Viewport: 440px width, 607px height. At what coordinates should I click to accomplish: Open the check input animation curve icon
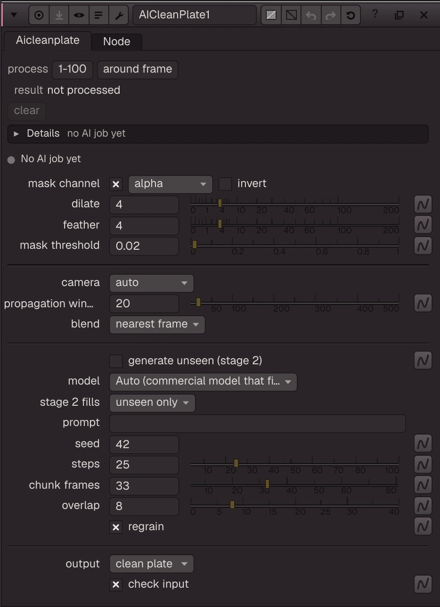[423, 584]
